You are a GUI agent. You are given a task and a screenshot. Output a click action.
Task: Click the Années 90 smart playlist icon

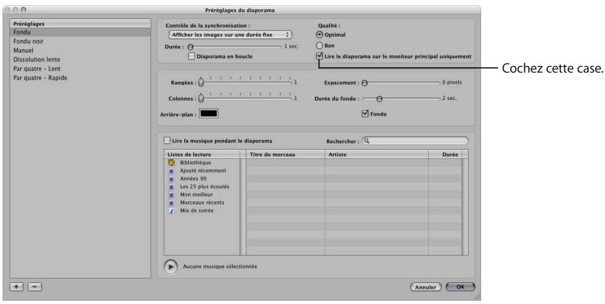(172, 179)
